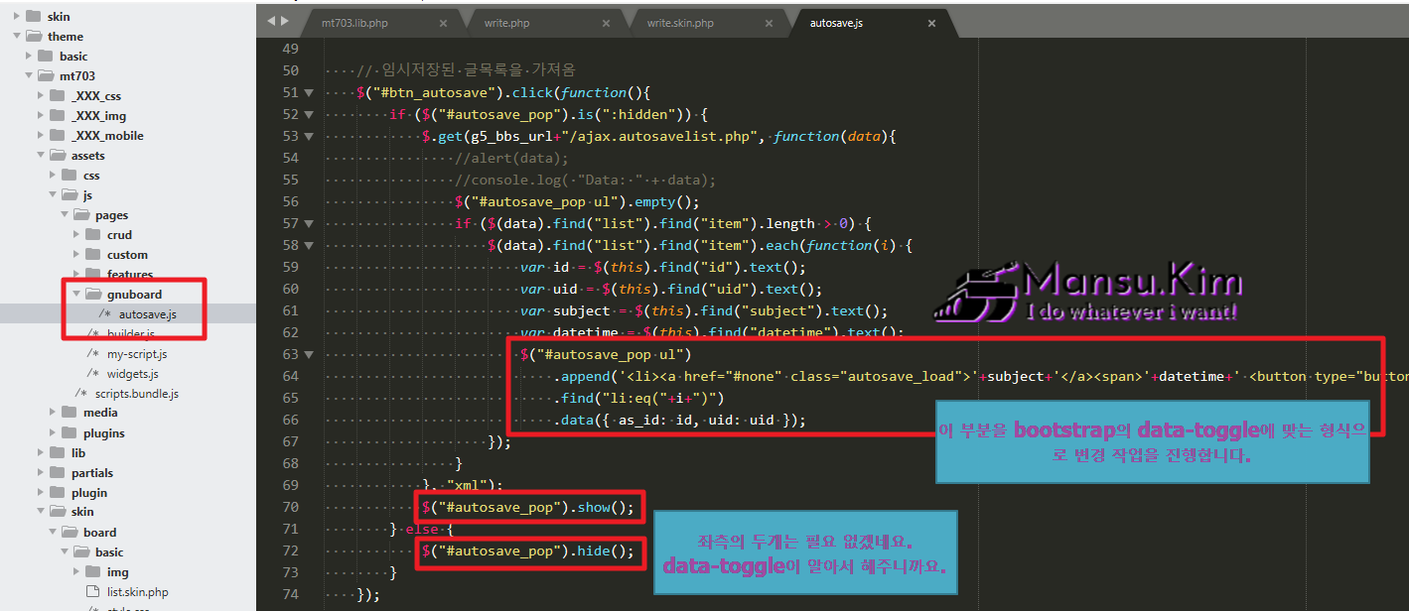Open my-script.js file in sidebar
Image resolution: width=1409 pixels, height=611 pixels.
click(x=137, y=354)
